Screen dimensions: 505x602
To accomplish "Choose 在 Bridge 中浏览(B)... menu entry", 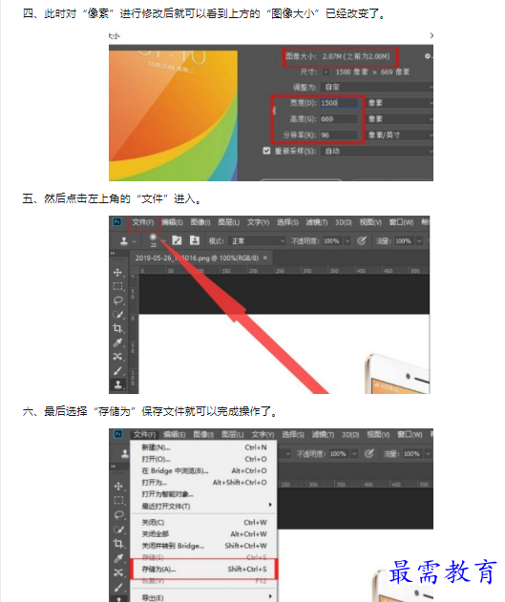I will point(204,470).
